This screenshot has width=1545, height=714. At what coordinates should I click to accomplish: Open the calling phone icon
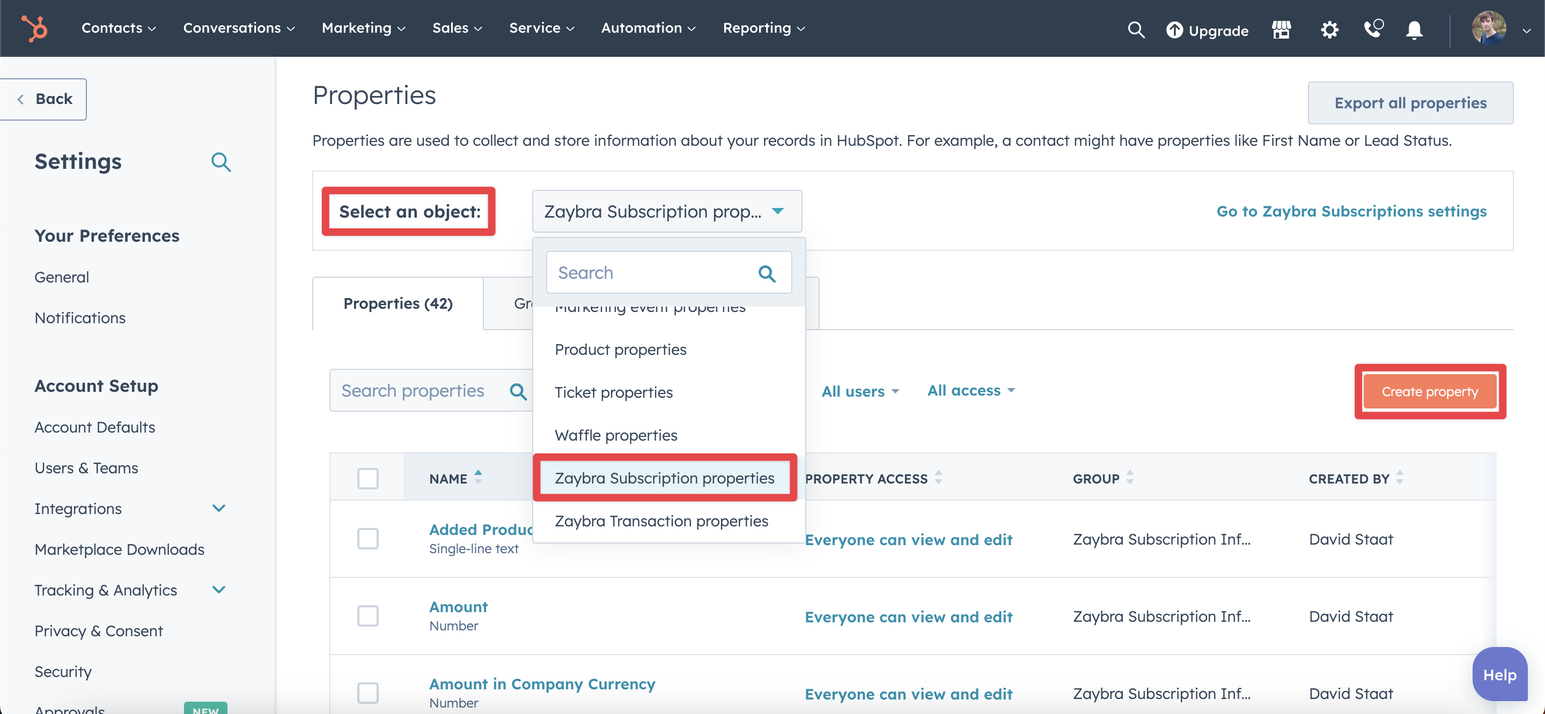pos(1372,29)
